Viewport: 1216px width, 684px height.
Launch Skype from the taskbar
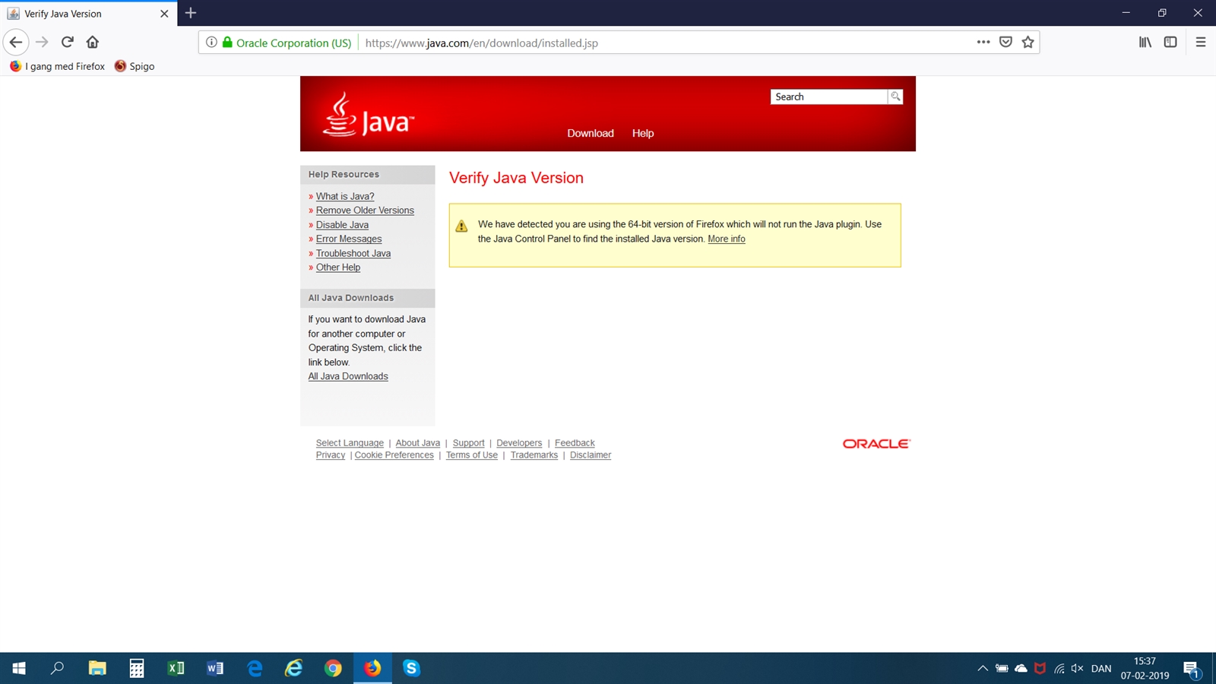tap(411, 668)
